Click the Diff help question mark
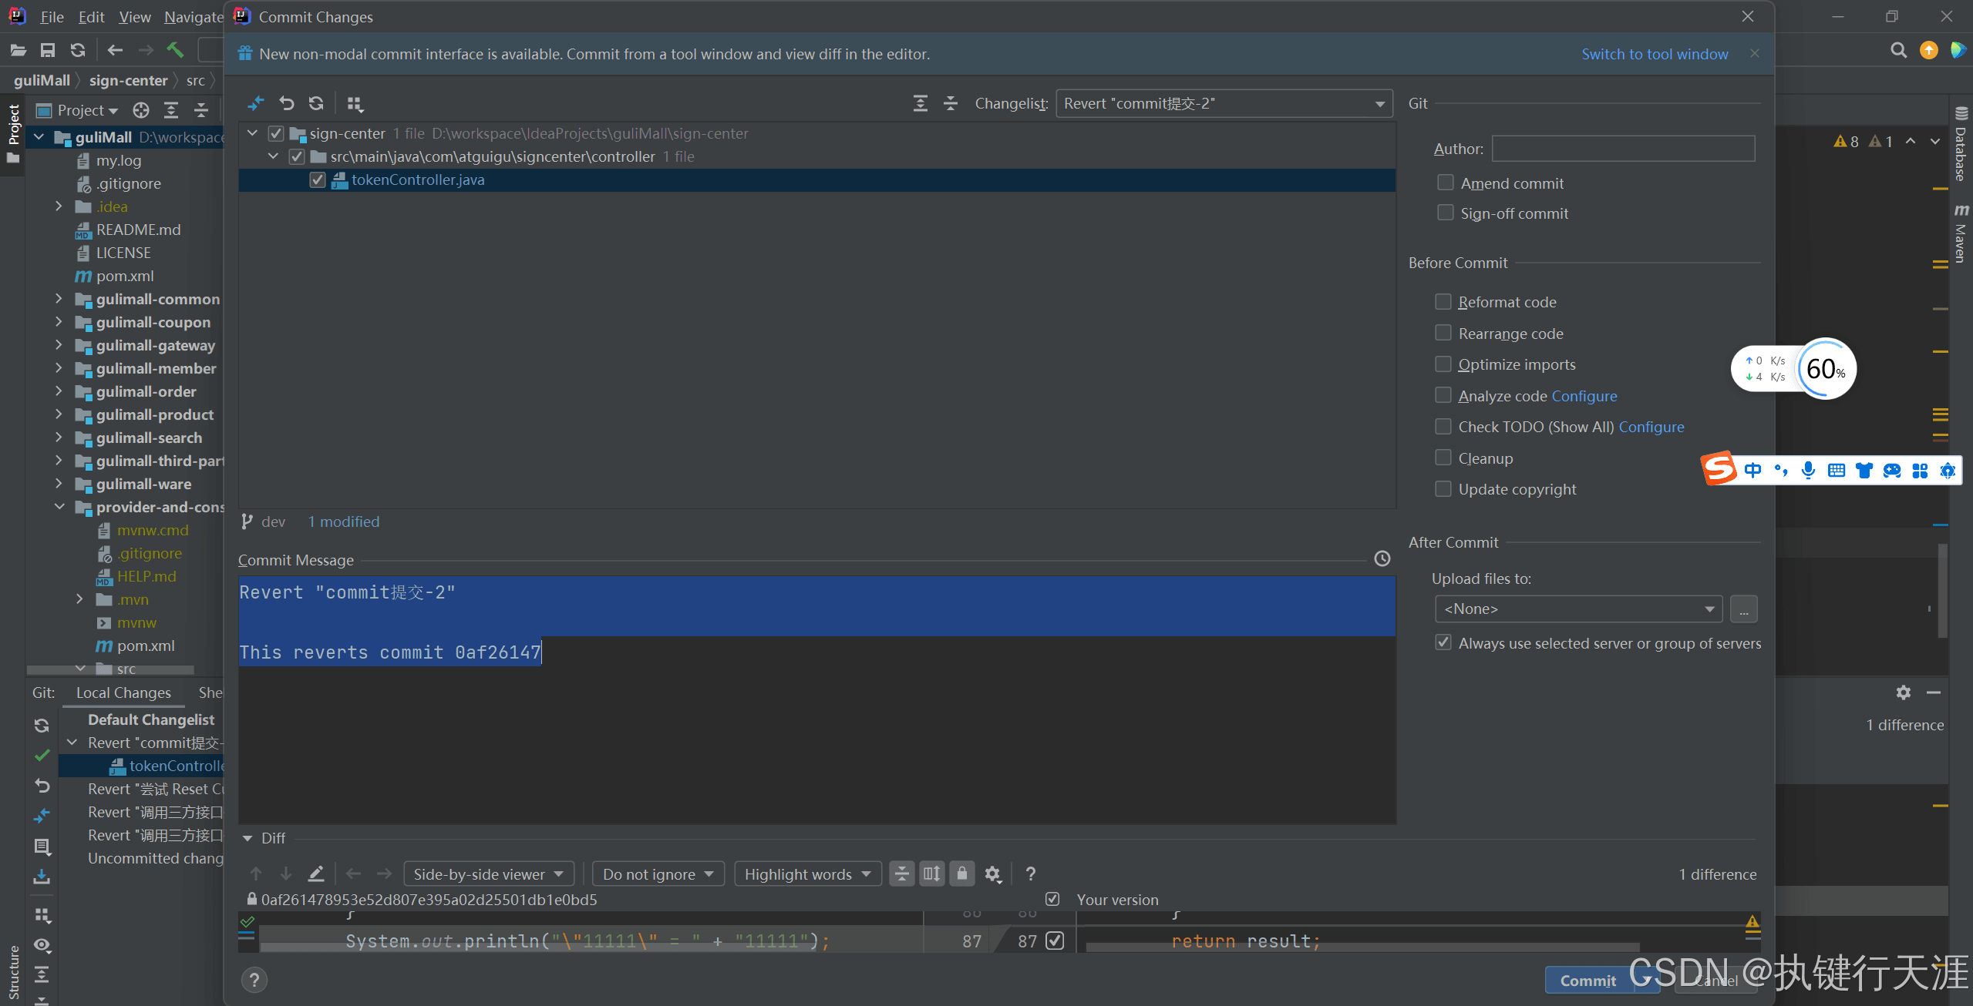The image size is (1973, 1006). pyautogui.click(x=1031, y=874)
